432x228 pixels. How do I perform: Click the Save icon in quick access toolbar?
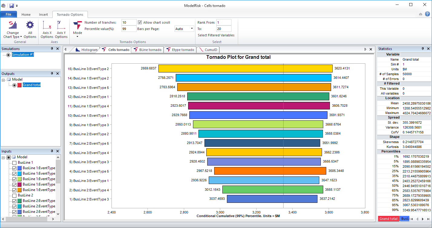pyautogui.click(x=11, y=5)
